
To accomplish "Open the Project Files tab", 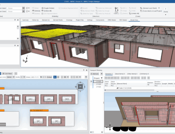I will point(80,20).
